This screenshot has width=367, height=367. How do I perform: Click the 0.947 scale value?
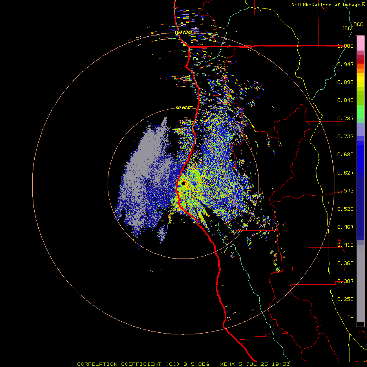tap(345, 64)
